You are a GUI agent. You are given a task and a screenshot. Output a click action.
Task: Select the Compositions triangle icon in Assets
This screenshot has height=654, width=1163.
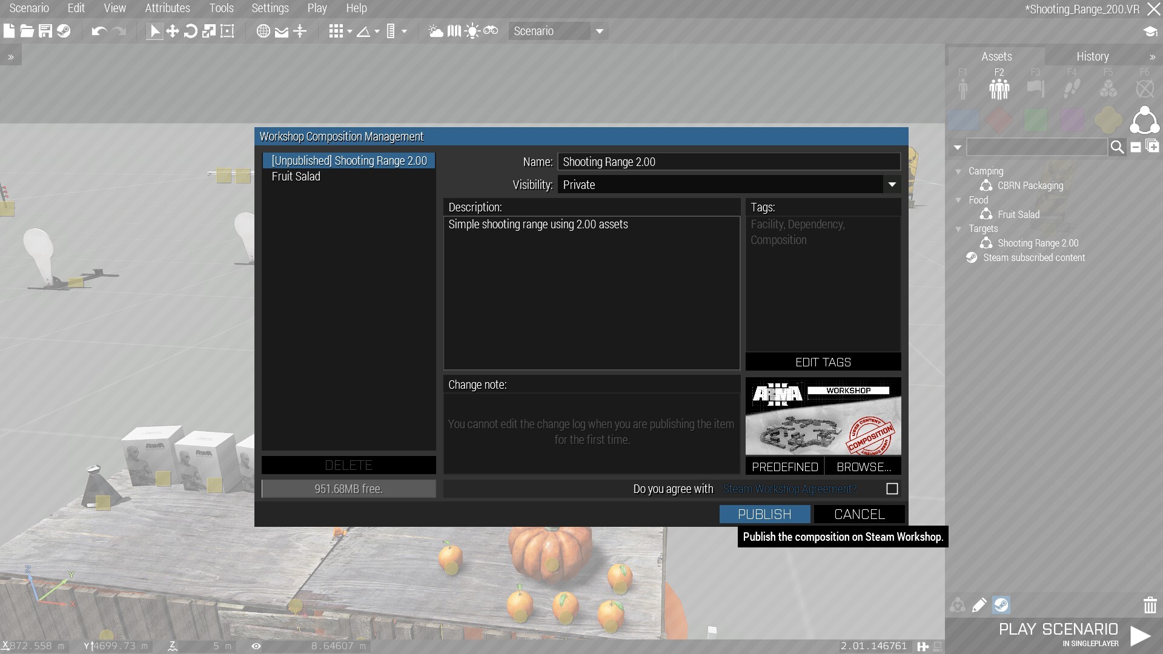coord(1144,120)
